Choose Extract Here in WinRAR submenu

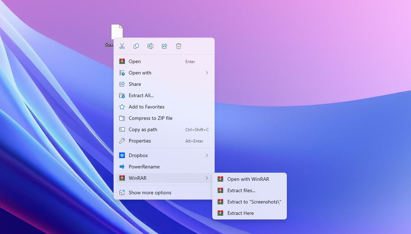pyautogui.click(x=241, y=213)
